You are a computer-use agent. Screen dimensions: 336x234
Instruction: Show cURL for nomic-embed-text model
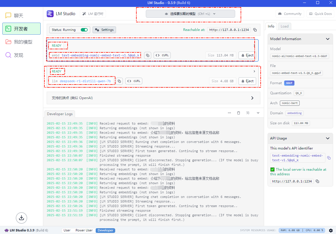pyautogui.click(x=162, y=55)
